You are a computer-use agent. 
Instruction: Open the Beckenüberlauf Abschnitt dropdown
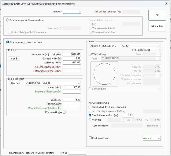click(53, 83)
